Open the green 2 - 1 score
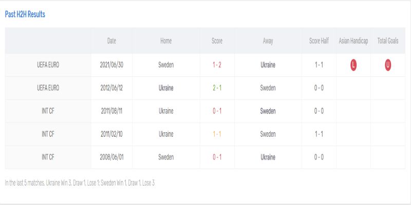This screenshot has height=205, width=411. click(217, 88)
